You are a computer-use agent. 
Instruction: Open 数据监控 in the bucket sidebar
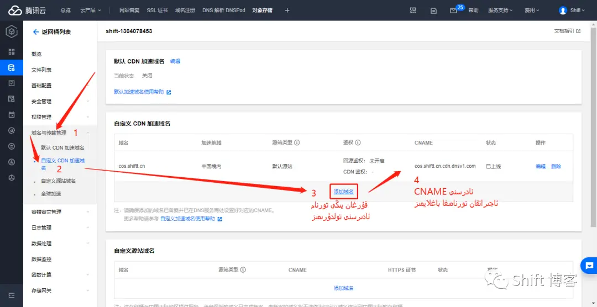(41, 259)
